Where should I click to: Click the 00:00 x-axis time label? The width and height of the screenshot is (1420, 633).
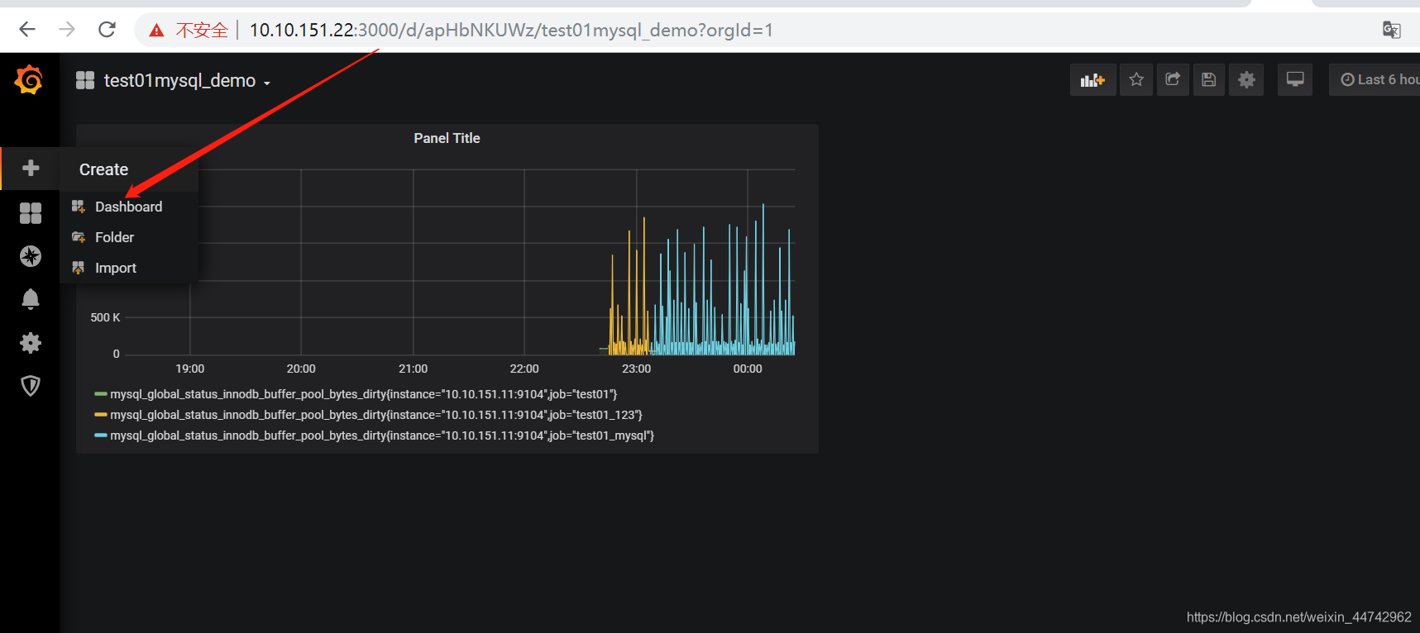[748, 369]
